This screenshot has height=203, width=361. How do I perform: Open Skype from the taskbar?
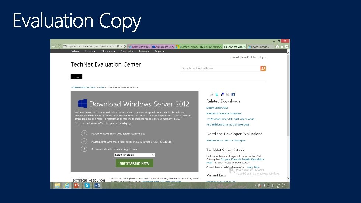click(x=87, y=185)
